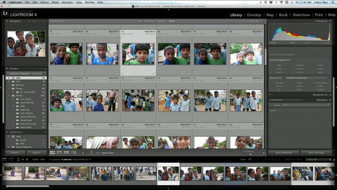Select Metadata in Library Filter bar
The image size is (337, 190).
point(161,21)
